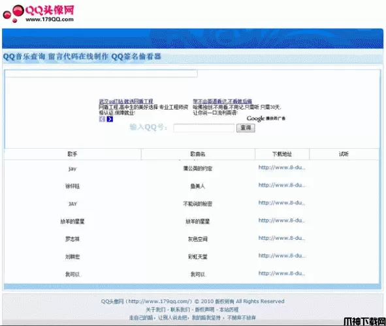Open the left ad link about 网络工程
This screenshot has height=326, width=386.
point(126,101)
